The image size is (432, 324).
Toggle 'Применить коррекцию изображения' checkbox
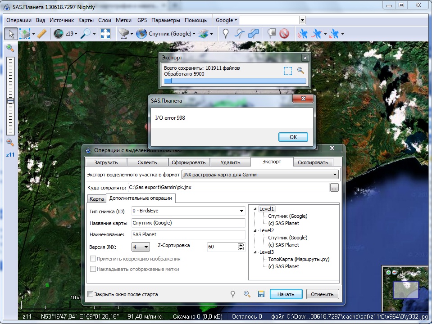(x=93, y=259)
